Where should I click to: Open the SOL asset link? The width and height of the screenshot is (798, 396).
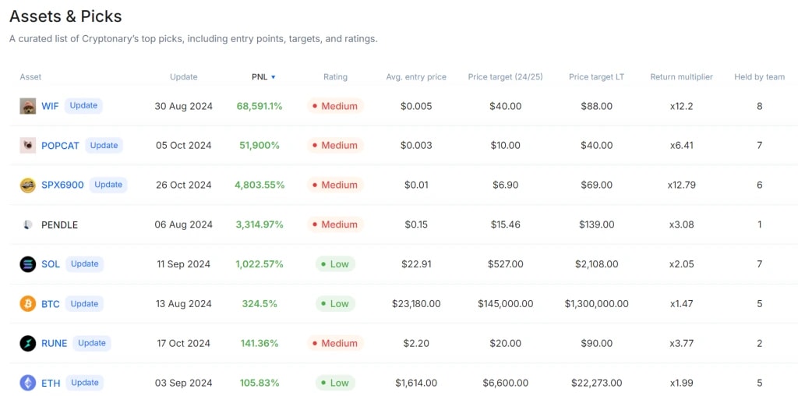(51, 264)
